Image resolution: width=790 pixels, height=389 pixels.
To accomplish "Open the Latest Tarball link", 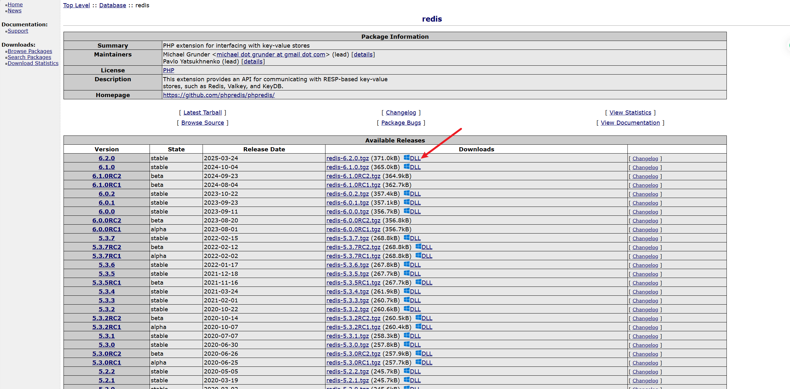I will tap(203, 113).
